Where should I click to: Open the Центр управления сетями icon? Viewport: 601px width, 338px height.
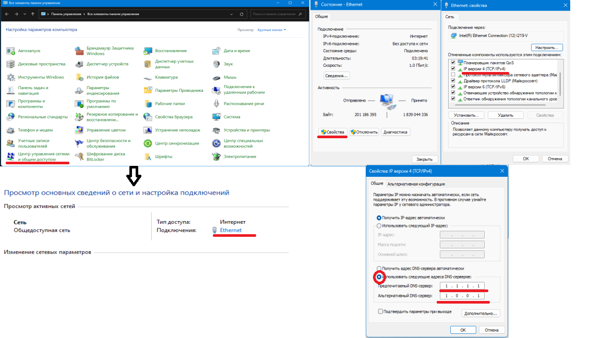(11, 156)
